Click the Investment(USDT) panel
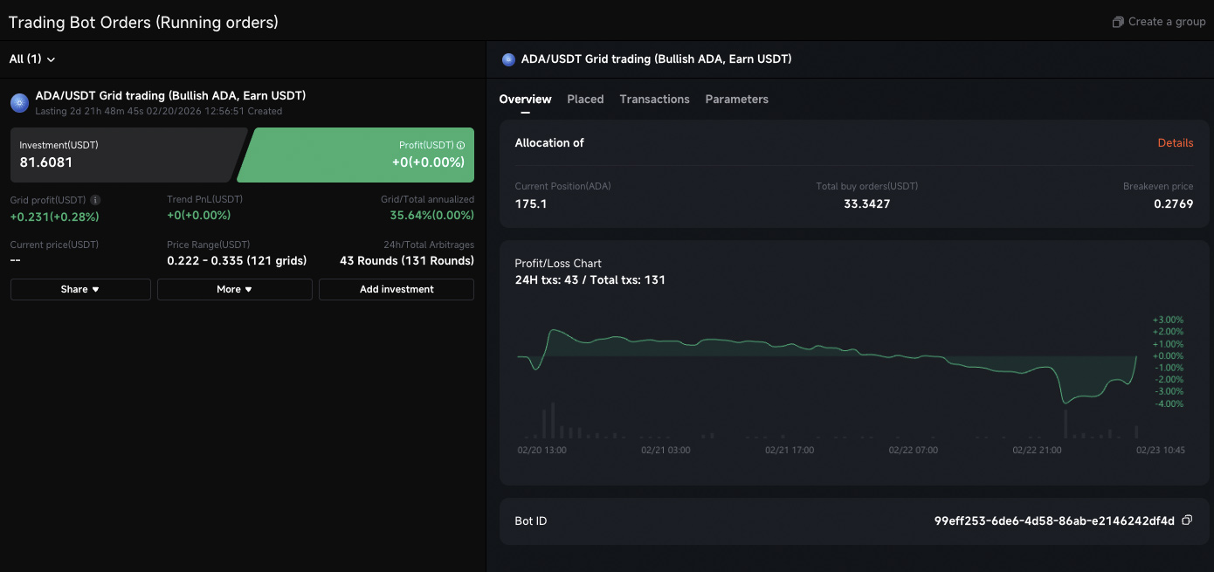Image resolution: width=1214 pixels, height=572 pixels. 122,155
